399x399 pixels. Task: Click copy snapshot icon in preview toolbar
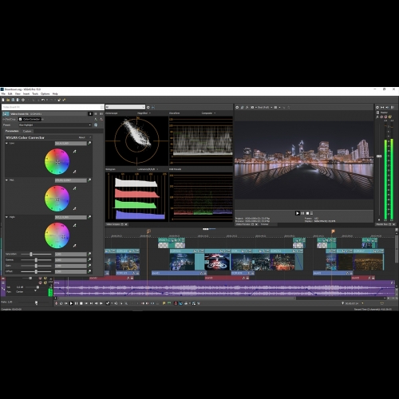[284, 107]
